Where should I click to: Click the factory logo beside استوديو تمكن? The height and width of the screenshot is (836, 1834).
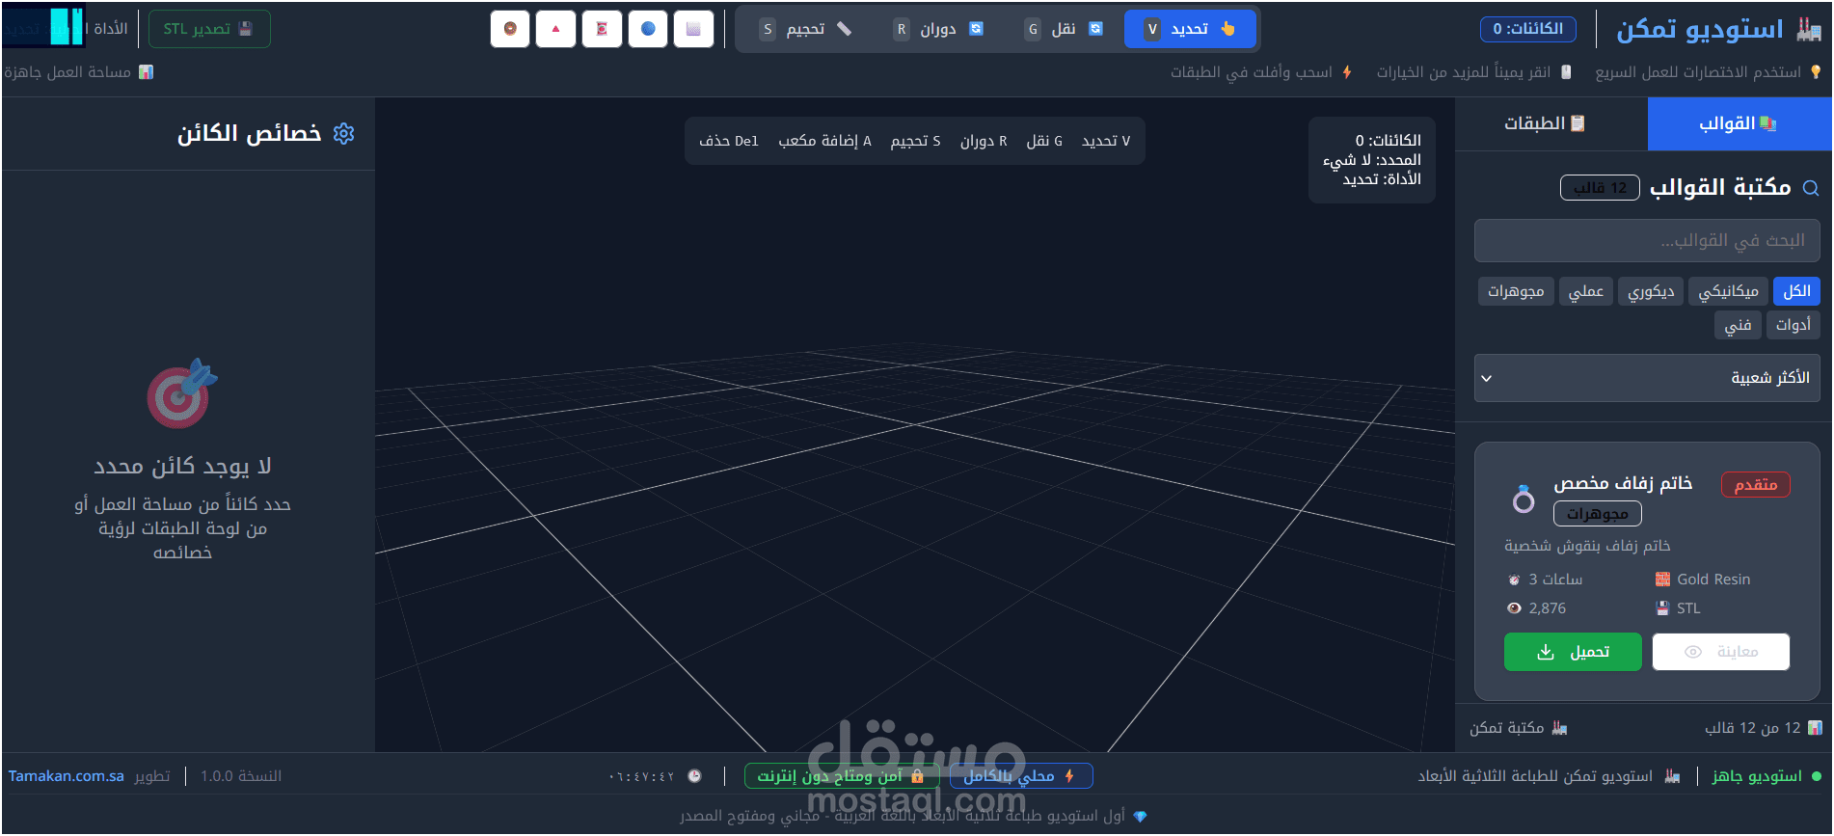tap(1809, 29)
